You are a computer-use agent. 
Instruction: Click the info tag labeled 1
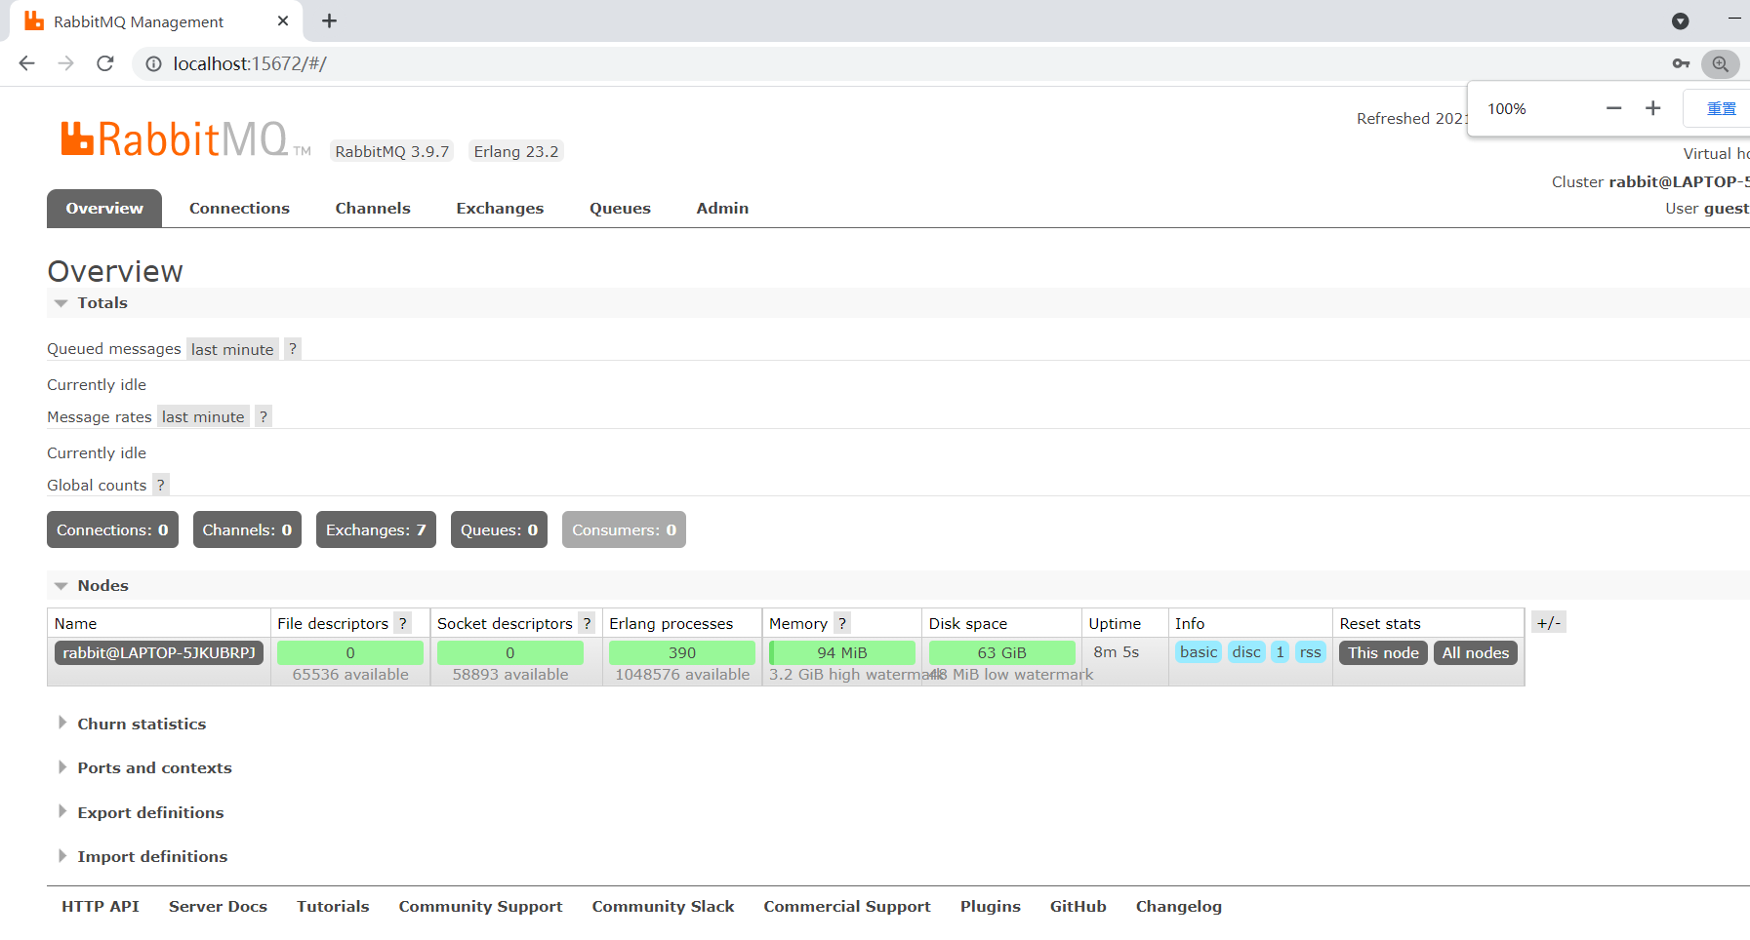pos(1280,652)
